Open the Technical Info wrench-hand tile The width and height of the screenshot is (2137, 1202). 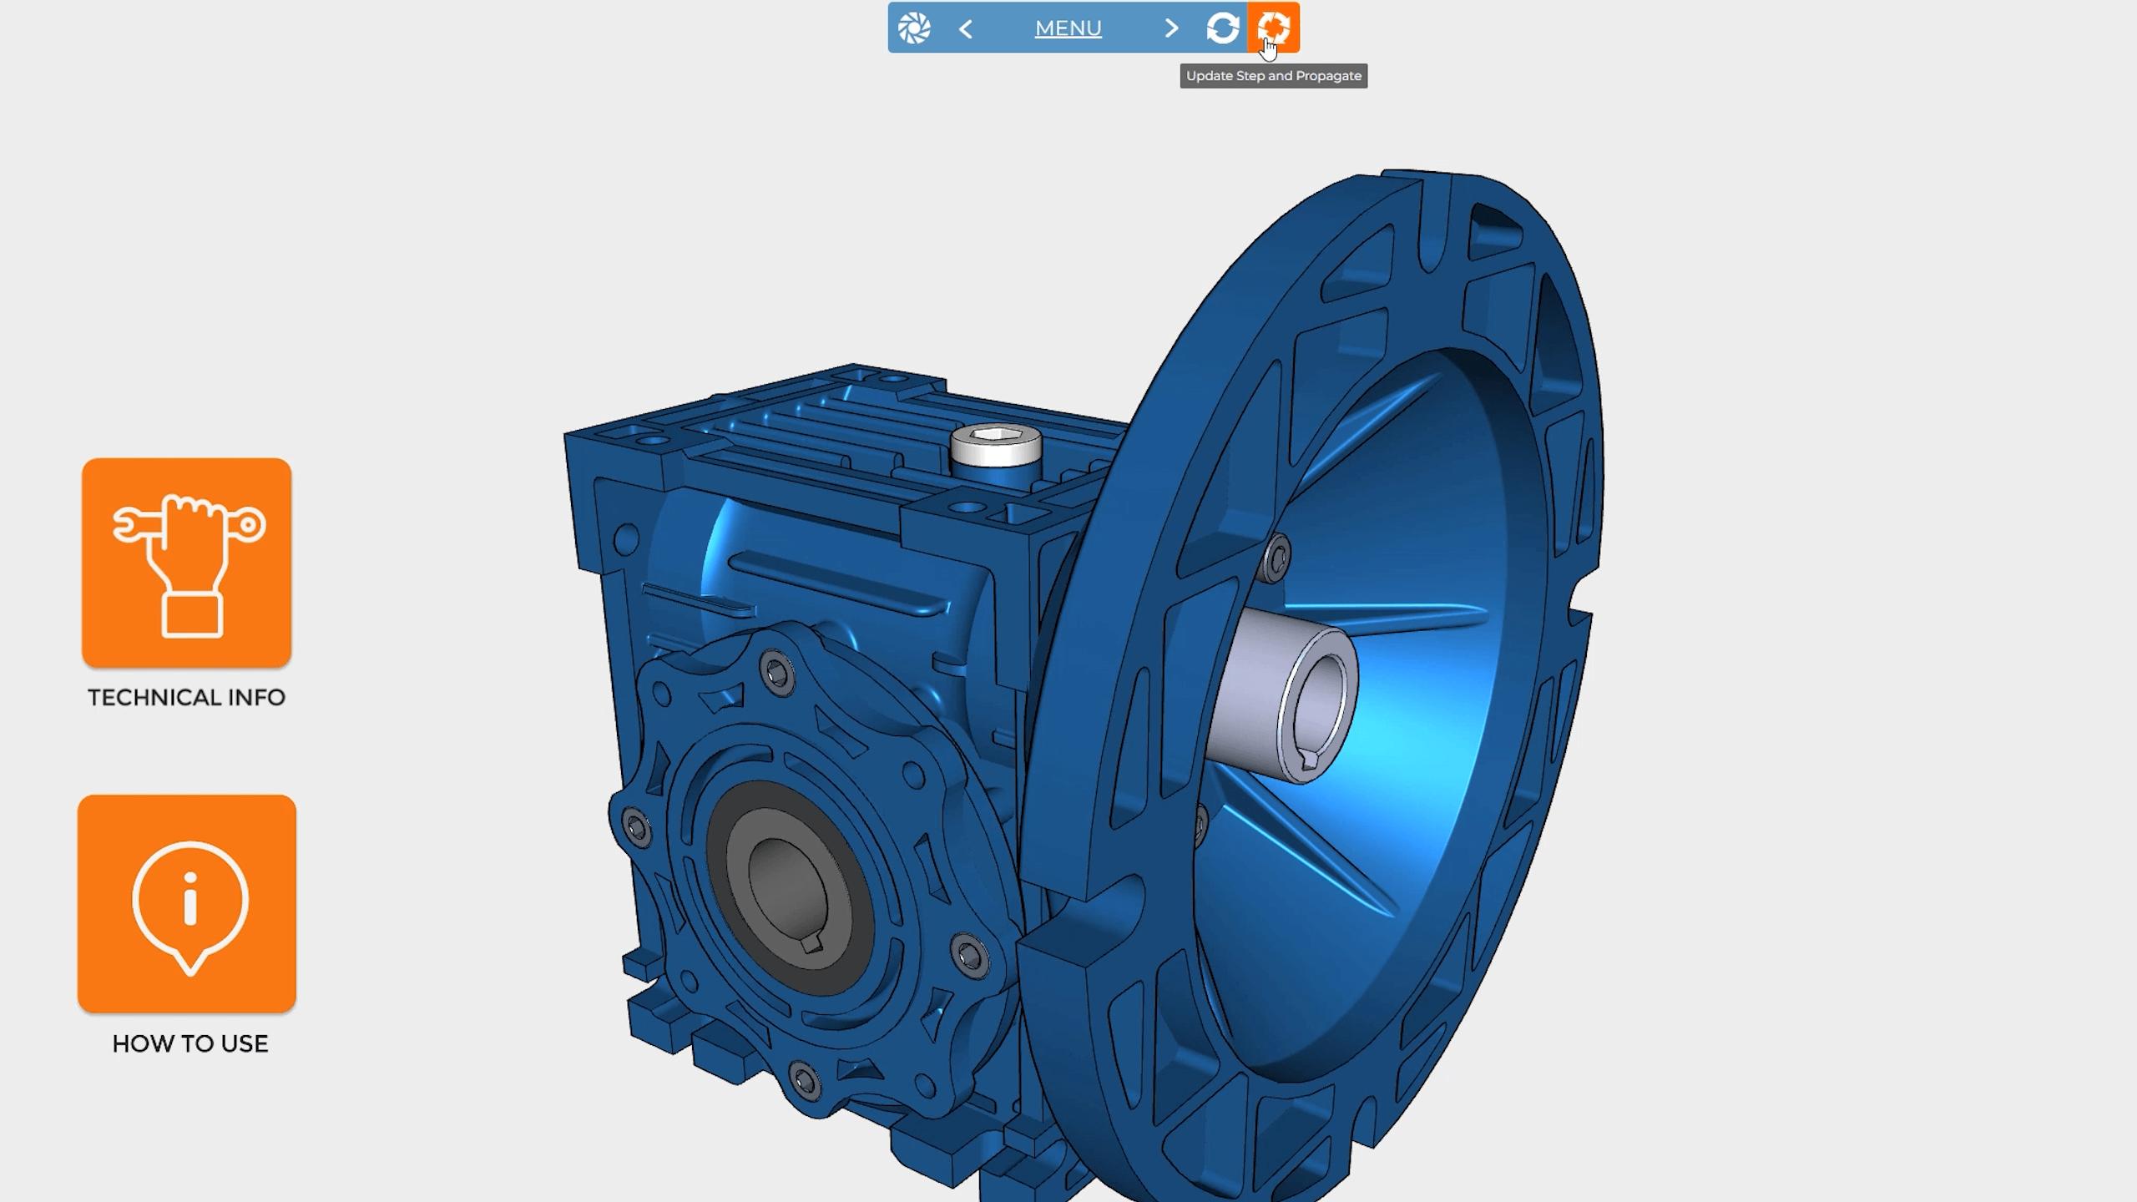pos(186,562)
